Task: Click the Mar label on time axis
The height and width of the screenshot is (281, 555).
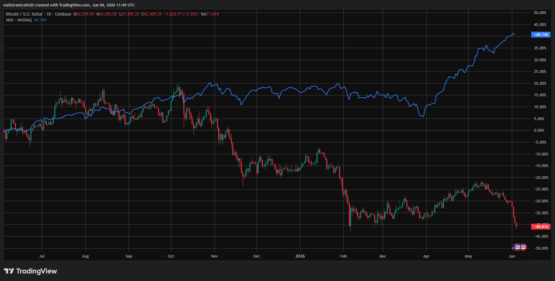Action: [382, 255]
